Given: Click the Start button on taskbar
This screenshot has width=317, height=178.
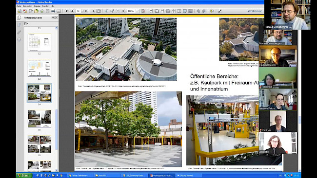Looking at the screenshot, I should (24, 176).
